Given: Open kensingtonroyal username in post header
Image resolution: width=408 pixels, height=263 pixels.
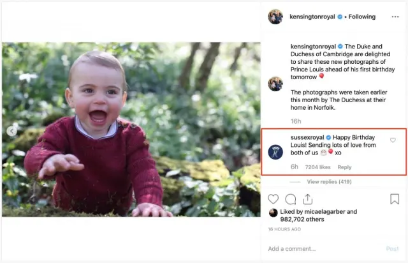Looking at the screenshot, I should pyautogui.click(x=312, y=17).
